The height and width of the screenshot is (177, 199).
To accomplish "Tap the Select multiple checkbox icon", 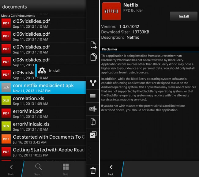I will pyautogui.click(x=93, y=135).
